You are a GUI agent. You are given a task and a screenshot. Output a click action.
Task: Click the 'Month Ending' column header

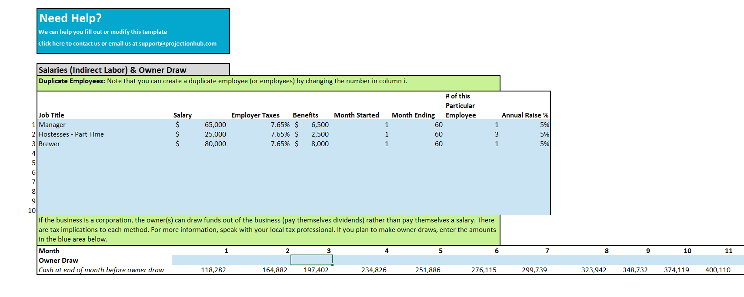[x=413, y=115]
